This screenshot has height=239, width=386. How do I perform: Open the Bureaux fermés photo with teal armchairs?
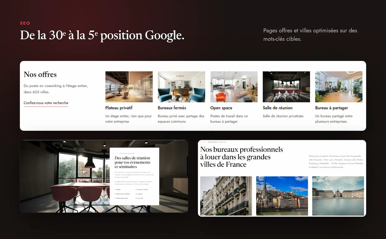(x=181, y=87)
